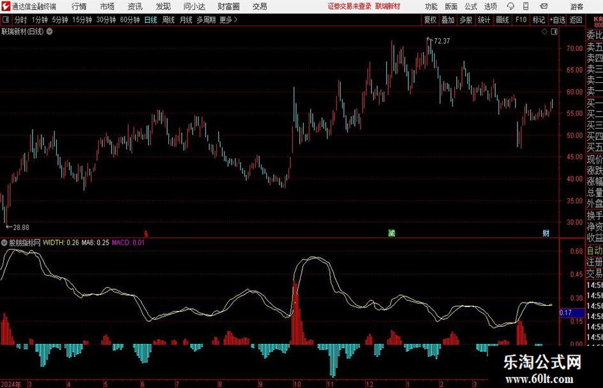Open the 问小达 menu
This screenshot has width=603, height=388.
click(194, 6)
